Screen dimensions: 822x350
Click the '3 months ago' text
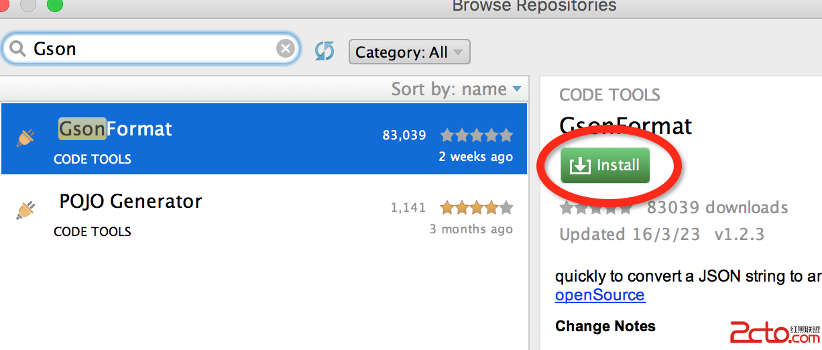[471, 229]
